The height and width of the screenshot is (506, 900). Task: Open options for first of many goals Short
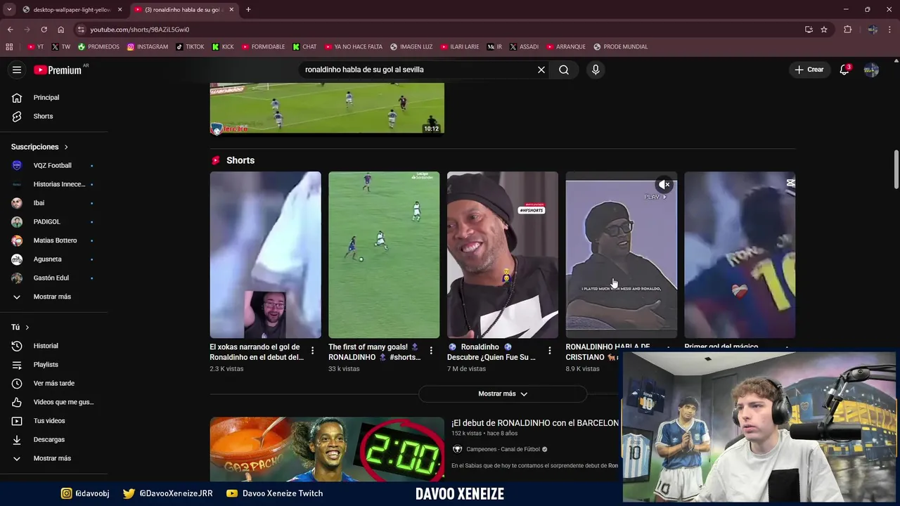coord(431,350)
